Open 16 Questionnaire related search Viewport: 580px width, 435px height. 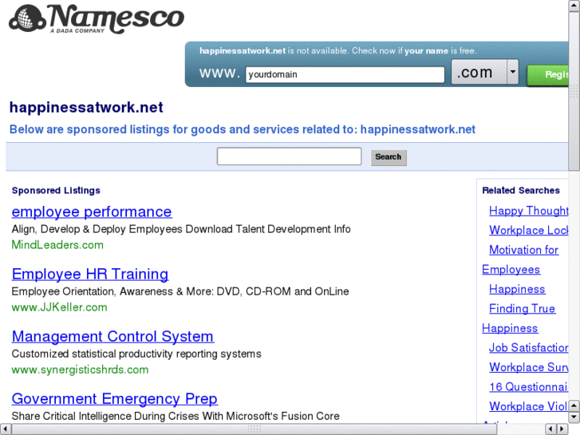529,387
